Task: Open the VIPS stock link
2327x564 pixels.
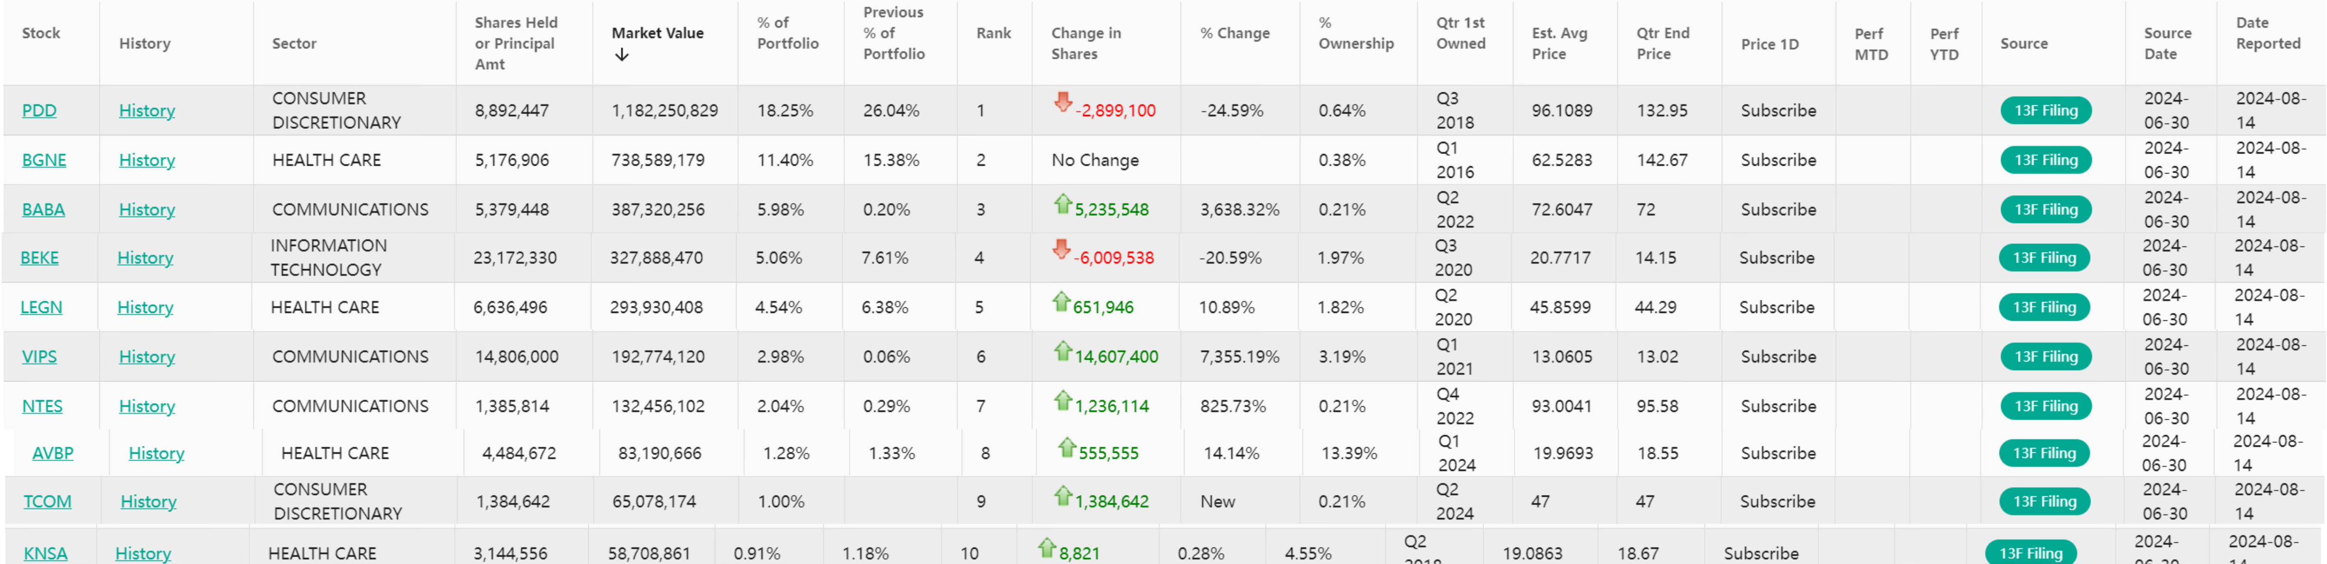Action: pos(39,357)
